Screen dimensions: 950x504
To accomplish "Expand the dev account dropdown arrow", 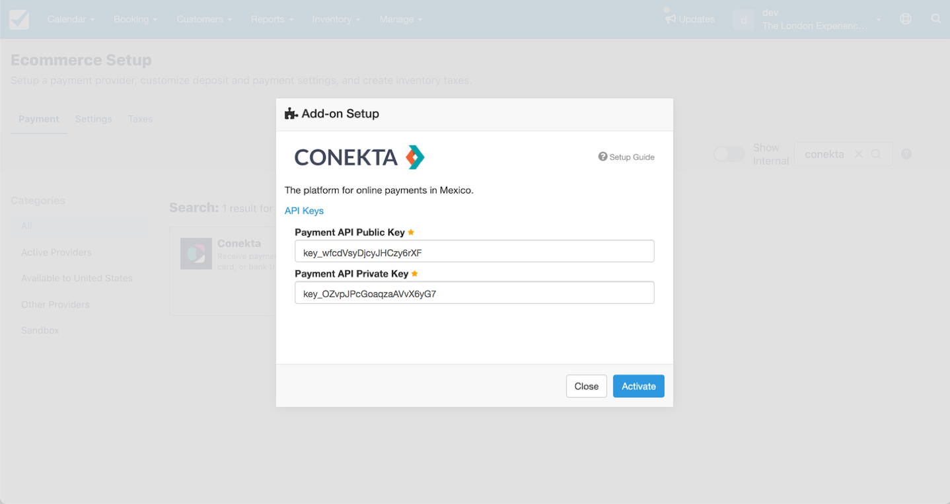I will 879,20.
